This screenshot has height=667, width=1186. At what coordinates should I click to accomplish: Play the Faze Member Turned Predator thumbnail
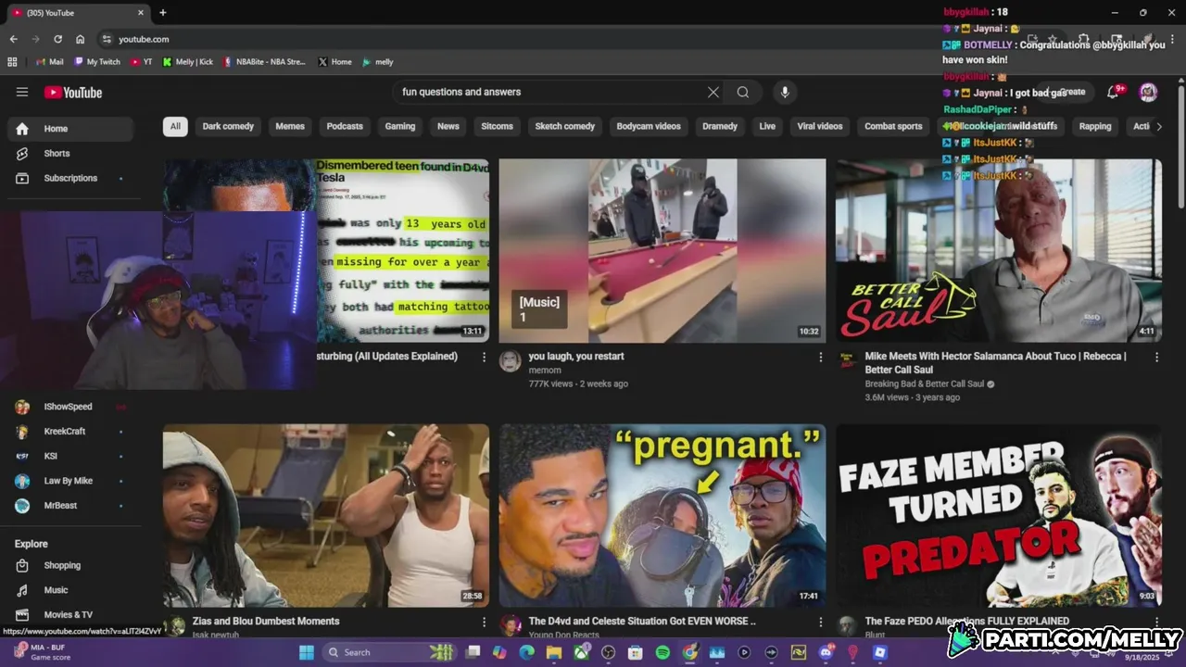pos(999,516)
